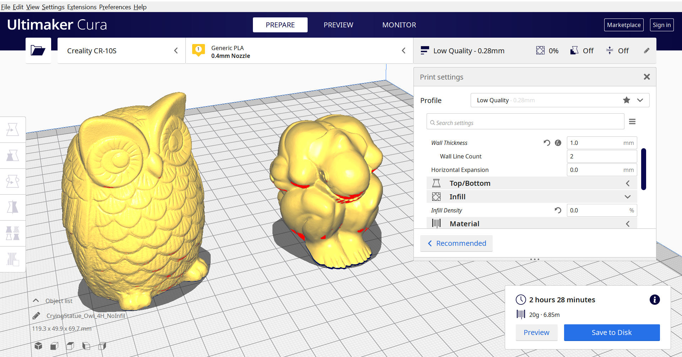The height and width of the screenshot is (357, 682).
Task: Click the dimensions text 119.3 x 49.9 x 69.7 mm
Action: (x=62, y=329)
